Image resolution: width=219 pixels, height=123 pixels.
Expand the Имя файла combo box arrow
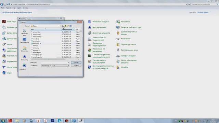[x=68, y=63]
